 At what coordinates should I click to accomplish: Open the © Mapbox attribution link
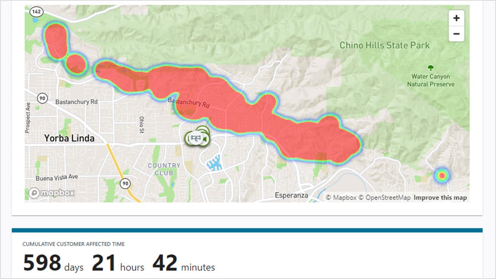pyautogui.click(x=342, y=197)
